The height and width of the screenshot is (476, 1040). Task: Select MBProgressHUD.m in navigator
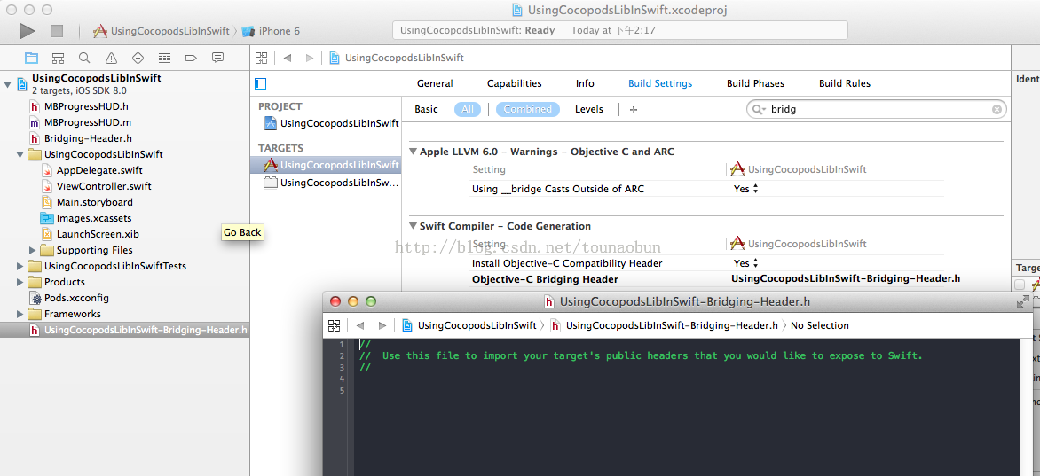point(88,122)
